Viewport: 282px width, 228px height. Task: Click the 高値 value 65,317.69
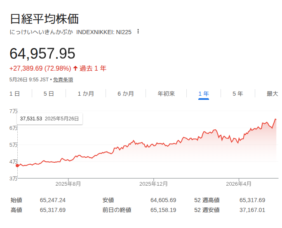click(x=53, y=210)
